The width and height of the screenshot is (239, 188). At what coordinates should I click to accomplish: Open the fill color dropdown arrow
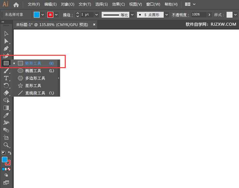coord(43,15)
